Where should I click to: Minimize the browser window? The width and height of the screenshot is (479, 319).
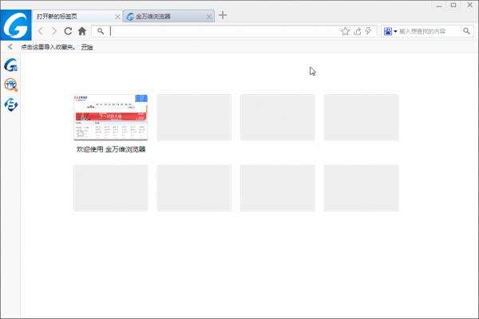[439, 6]
